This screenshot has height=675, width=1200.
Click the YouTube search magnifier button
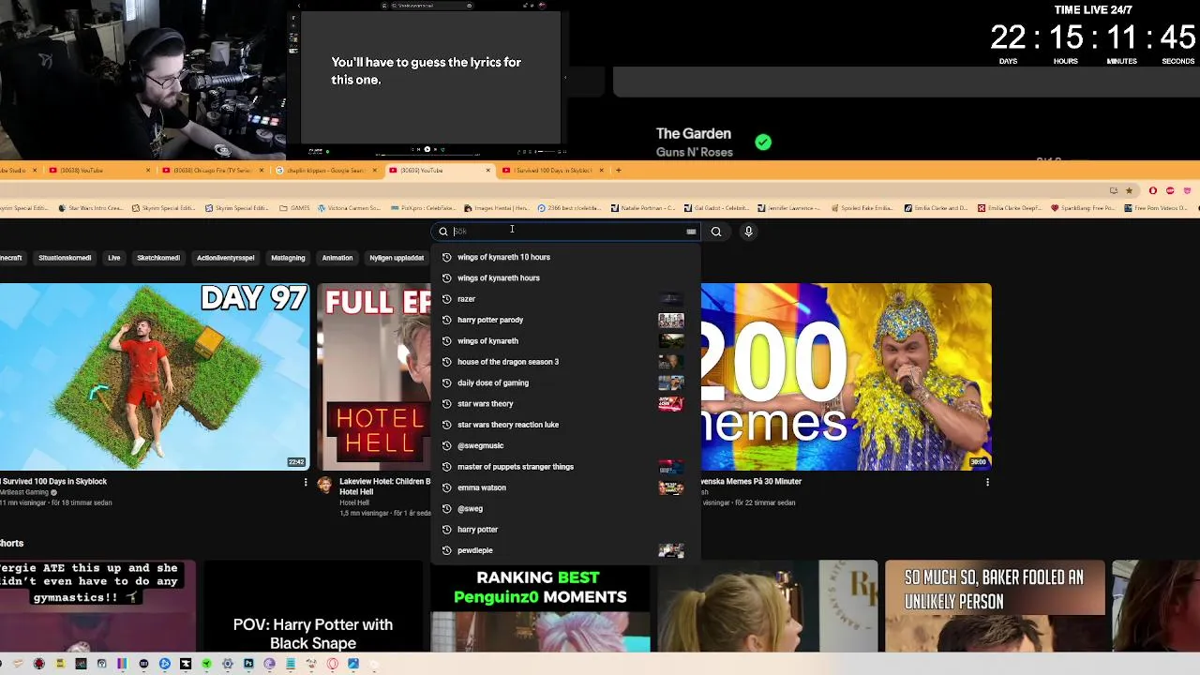coord(716,232)
